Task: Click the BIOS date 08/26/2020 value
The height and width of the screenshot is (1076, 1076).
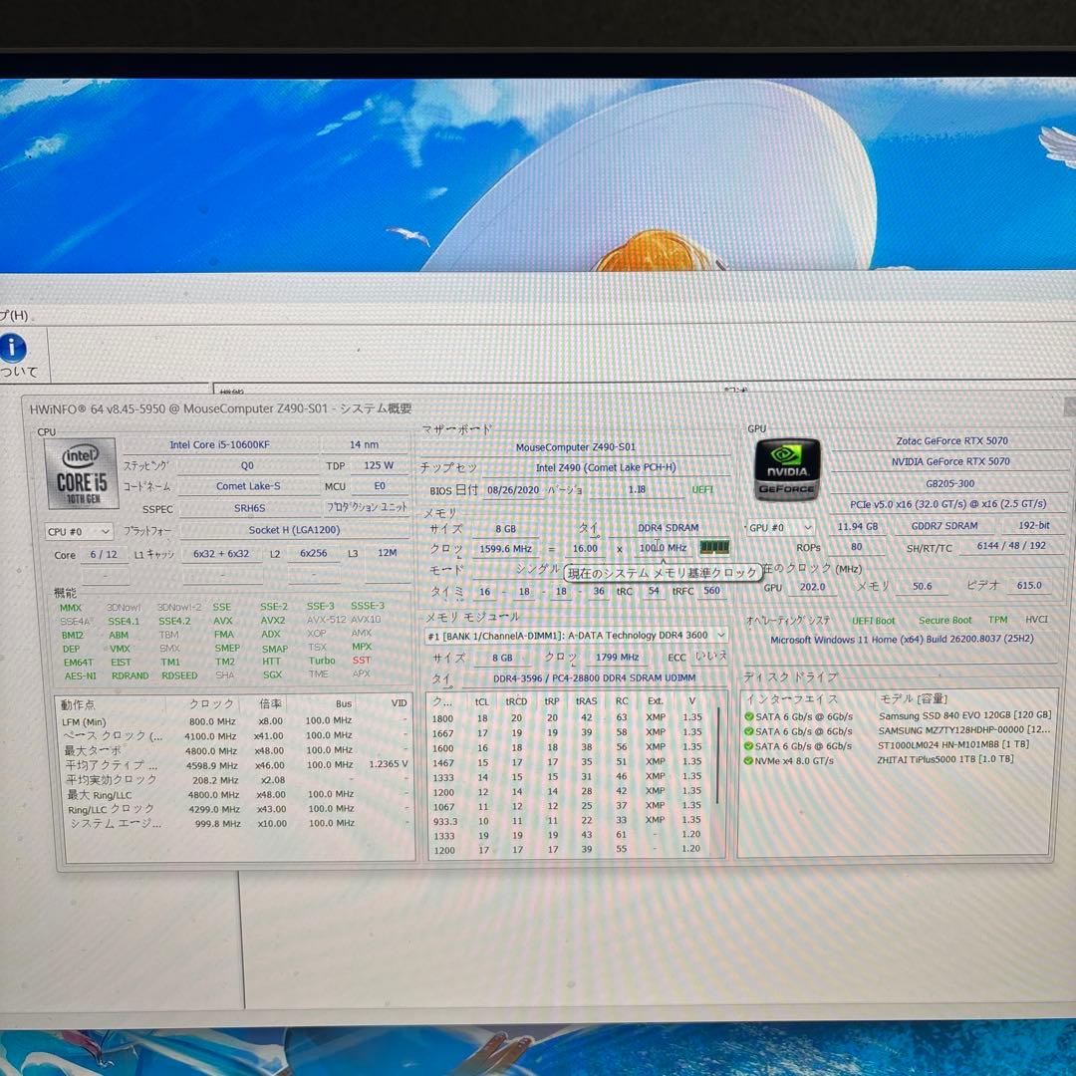Action: pos(513,490)
